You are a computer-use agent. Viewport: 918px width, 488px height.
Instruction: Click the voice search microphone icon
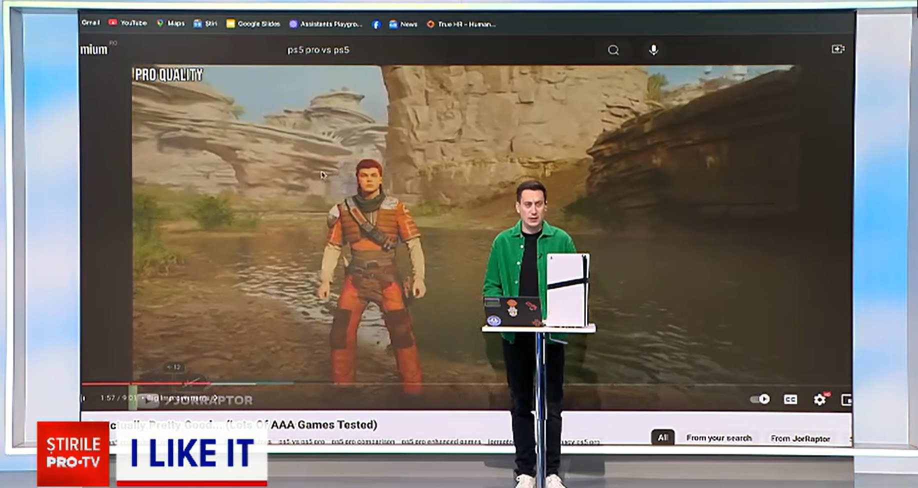[x=653, y=49]
